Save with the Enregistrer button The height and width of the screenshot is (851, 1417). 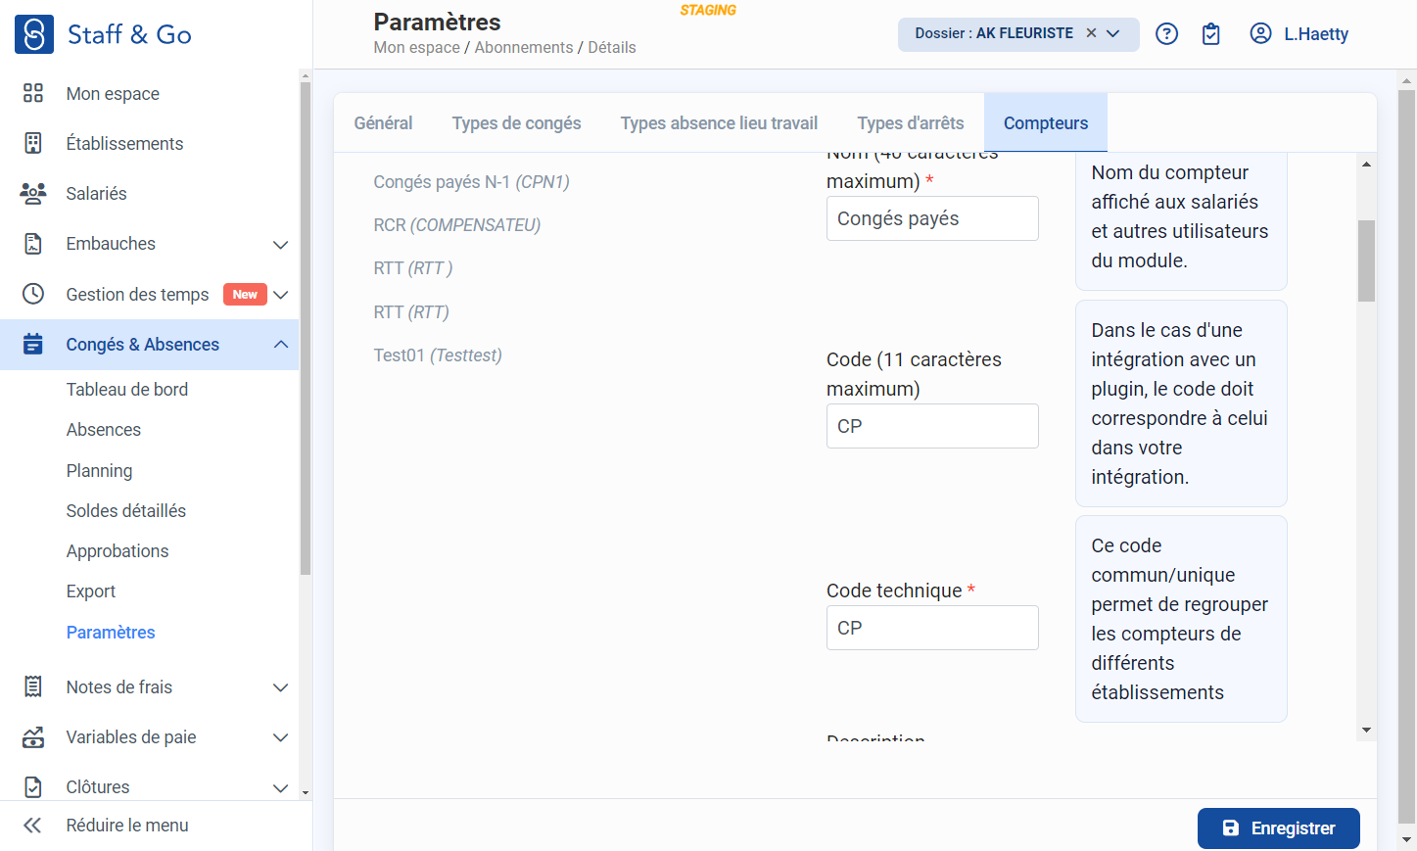[1279, 828]
